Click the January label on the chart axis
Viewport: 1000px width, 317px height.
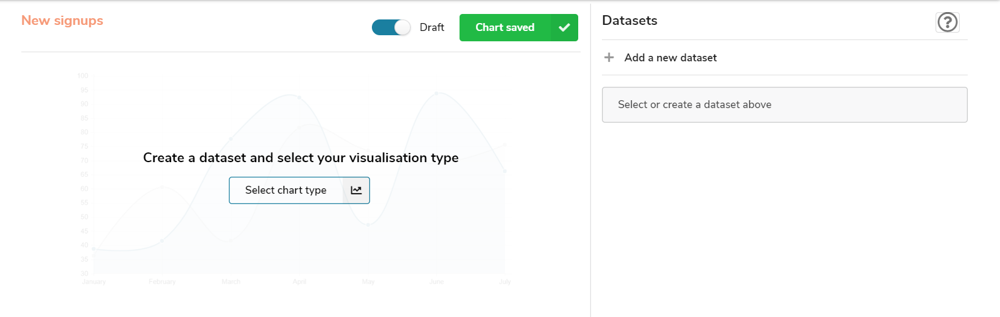pyautogui.click(x=94, y=282)
